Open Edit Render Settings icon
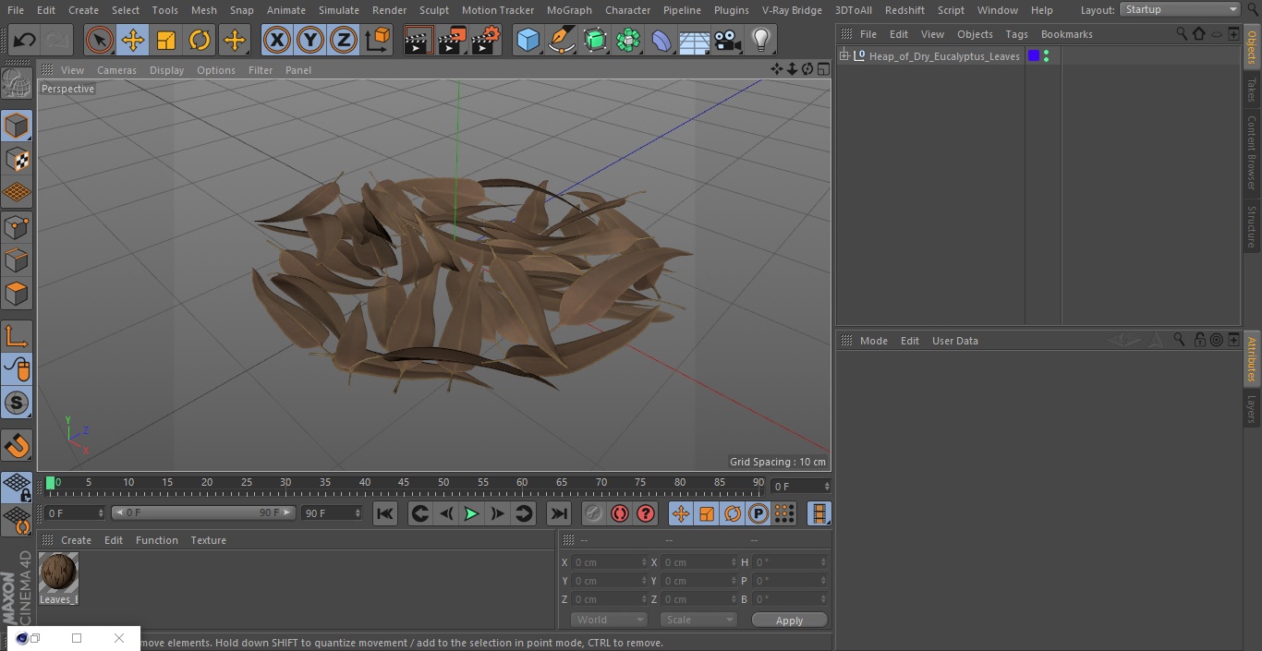 [x=486, y=41]
